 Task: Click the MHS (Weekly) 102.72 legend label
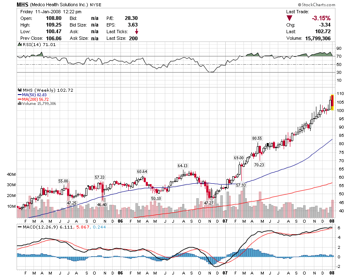(x=48, y=90)
